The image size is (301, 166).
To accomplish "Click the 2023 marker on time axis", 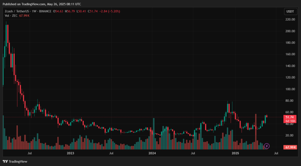I will (70, 153).
